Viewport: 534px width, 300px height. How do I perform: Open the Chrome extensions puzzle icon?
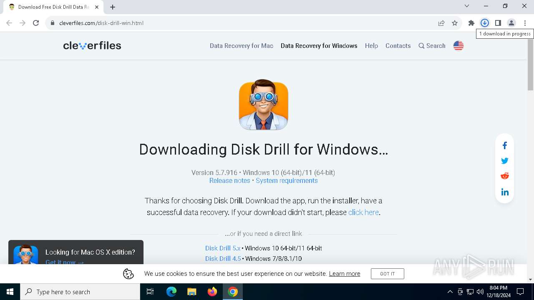tap(471, 23)
